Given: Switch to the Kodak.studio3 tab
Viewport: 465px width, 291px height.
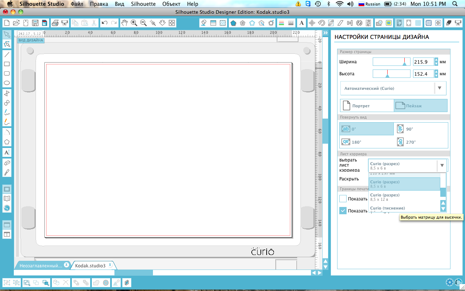Looking at the screenshot, I should pos(90,266).
